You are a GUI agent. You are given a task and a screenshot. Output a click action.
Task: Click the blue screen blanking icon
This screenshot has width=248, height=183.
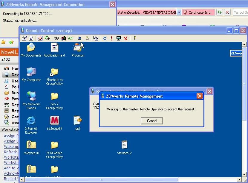79,38
